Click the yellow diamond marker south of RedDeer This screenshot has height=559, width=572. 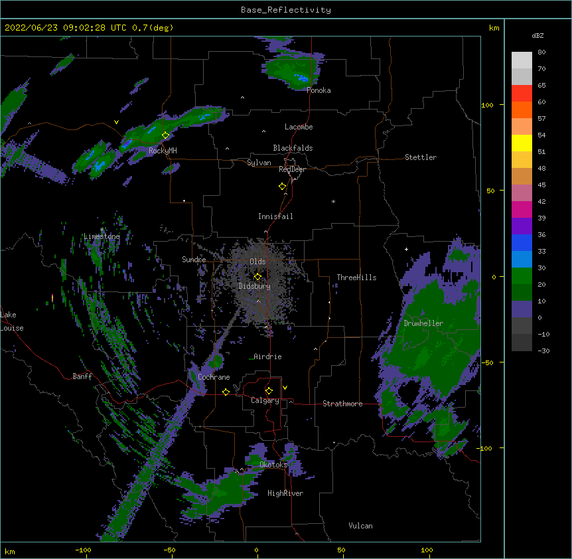pos(282,187)
